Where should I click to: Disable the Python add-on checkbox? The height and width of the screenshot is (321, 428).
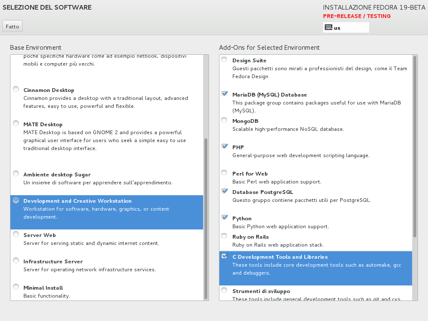tap(224, 217)
